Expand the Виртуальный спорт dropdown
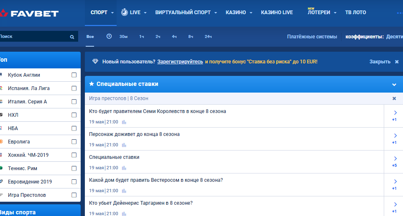403x216 pixels. click(186, 13)
